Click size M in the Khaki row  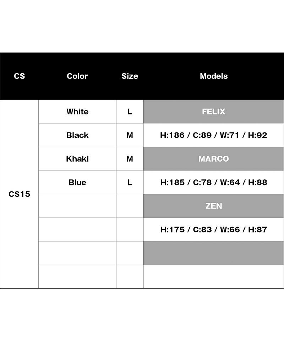[x=130, y=159]
